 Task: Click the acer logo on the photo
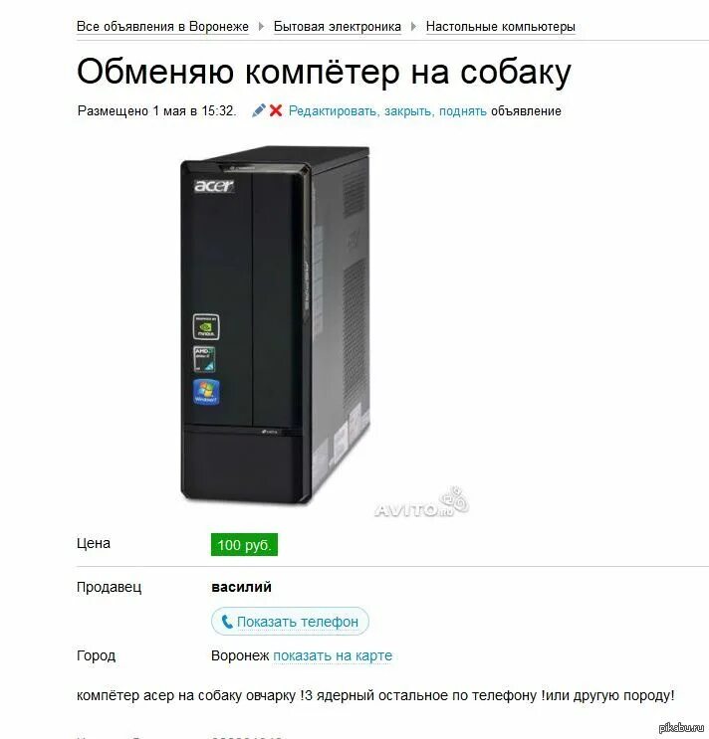214,186
